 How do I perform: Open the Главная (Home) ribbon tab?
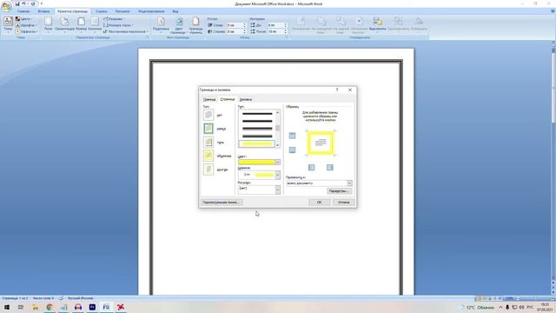[23, 11]
